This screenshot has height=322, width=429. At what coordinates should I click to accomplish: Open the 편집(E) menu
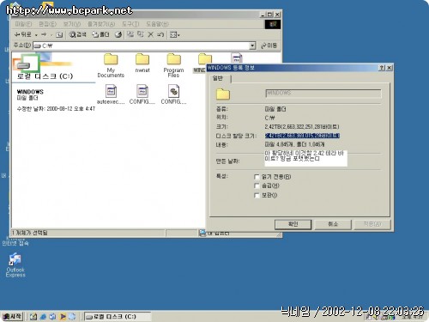[48, 24]
